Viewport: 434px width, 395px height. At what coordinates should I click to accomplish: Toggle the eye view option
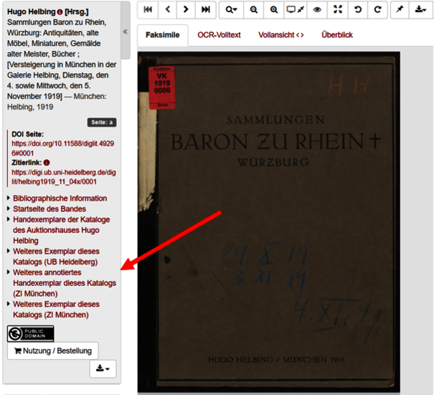point(317,10)
